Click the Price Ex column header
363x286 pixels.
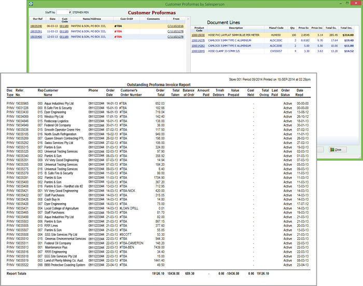tap(303, 28)
